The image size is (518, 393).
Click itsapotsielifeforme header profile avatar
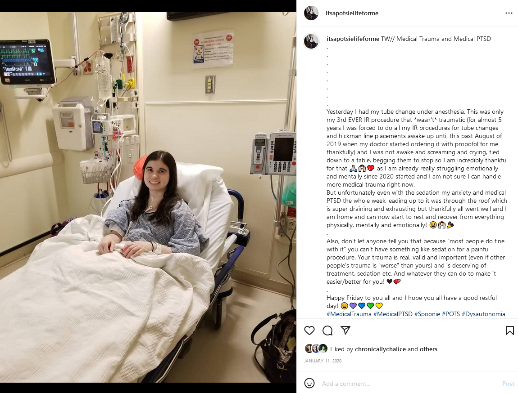[311, 13]
